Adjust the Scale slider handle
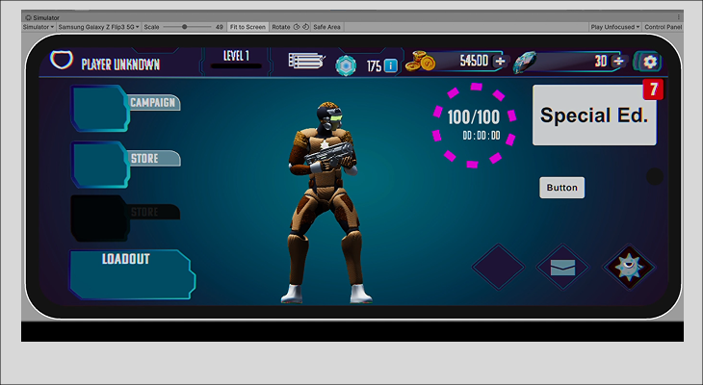Screen dimensions: 703x385 184,27
